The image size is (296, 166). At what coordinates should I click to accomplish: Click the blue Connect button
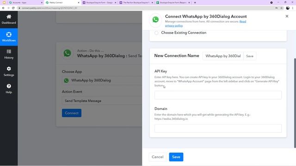click(x=72, y=113)
